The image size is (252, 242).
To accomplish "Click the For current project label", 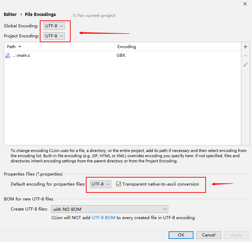I will [97, 16].
